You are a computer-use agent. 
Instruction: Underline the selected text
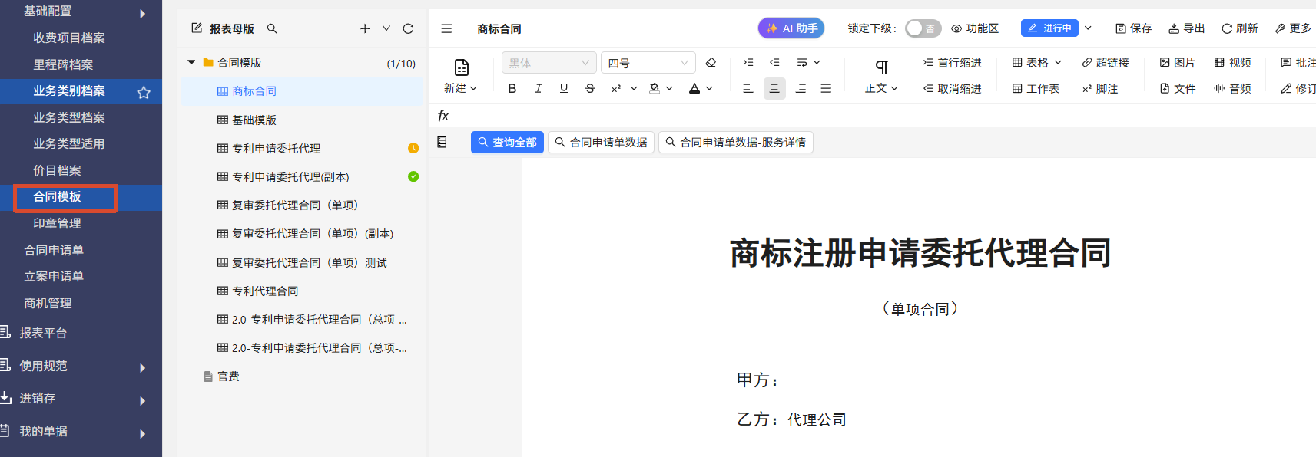click(x=564, y=89)
